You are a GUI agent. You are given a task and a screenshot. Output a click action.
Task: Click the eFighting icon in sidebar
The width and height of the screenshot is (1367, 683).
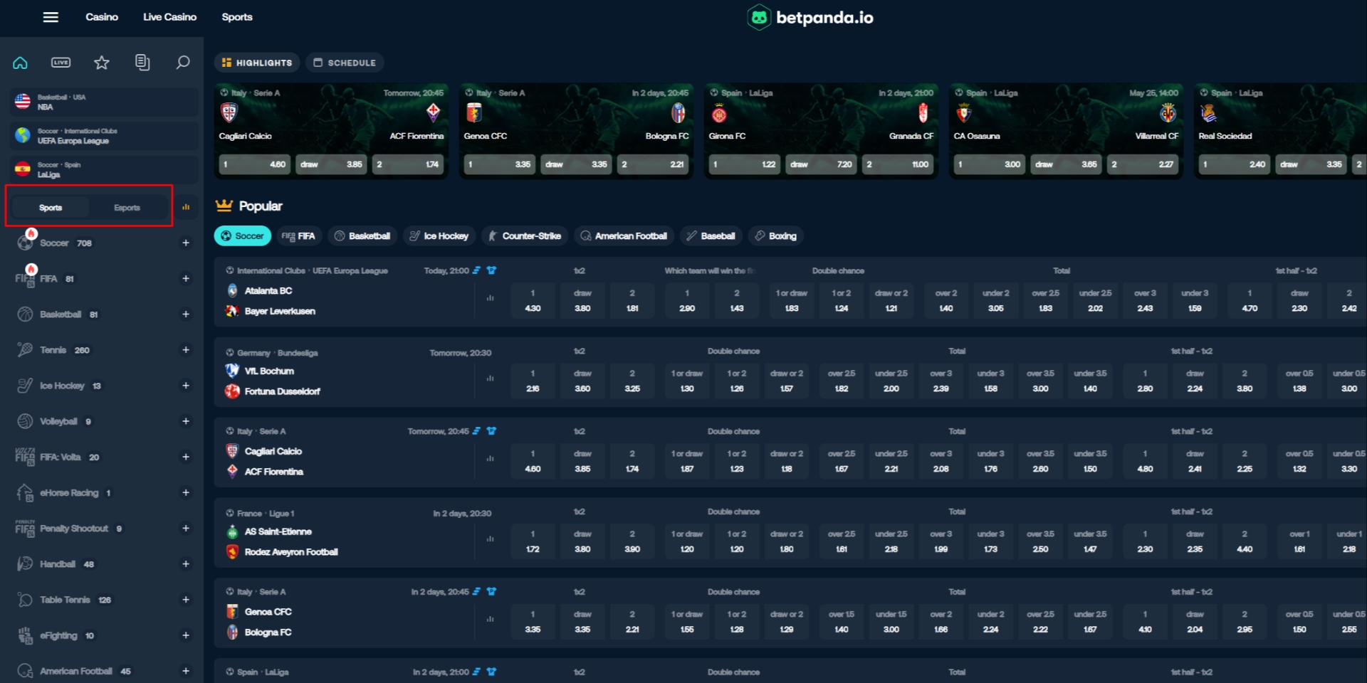pos(26,635)
